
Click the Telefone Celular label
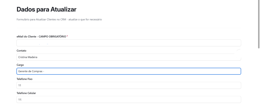26,93
